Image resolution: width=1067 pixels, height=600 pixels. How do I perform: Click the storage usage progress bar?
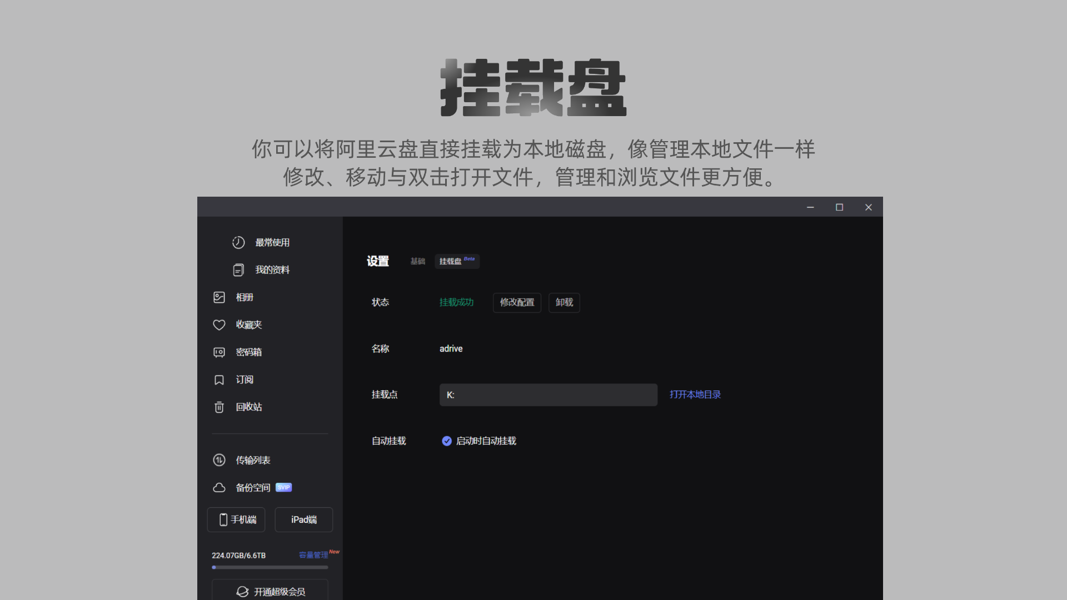tap(270, 567)
